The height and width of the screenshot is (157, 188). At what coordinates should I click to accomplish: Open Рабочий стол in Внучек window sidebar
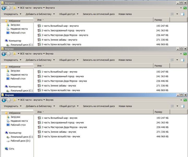[x=16, y=125]
